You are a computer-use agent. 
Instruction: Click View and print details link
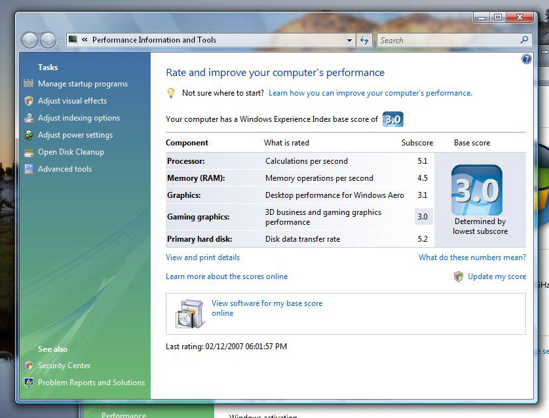click(x=202, y=257)
